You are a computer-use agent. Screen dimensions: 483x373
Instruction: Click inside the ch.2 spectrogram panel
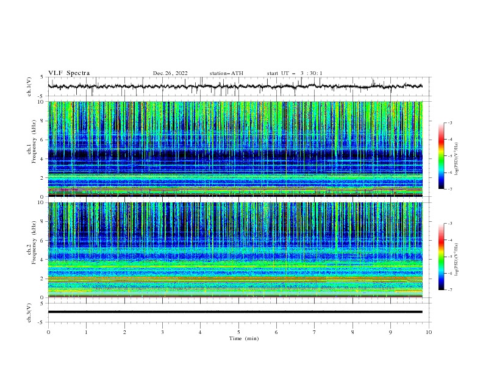tap(235, 250)
